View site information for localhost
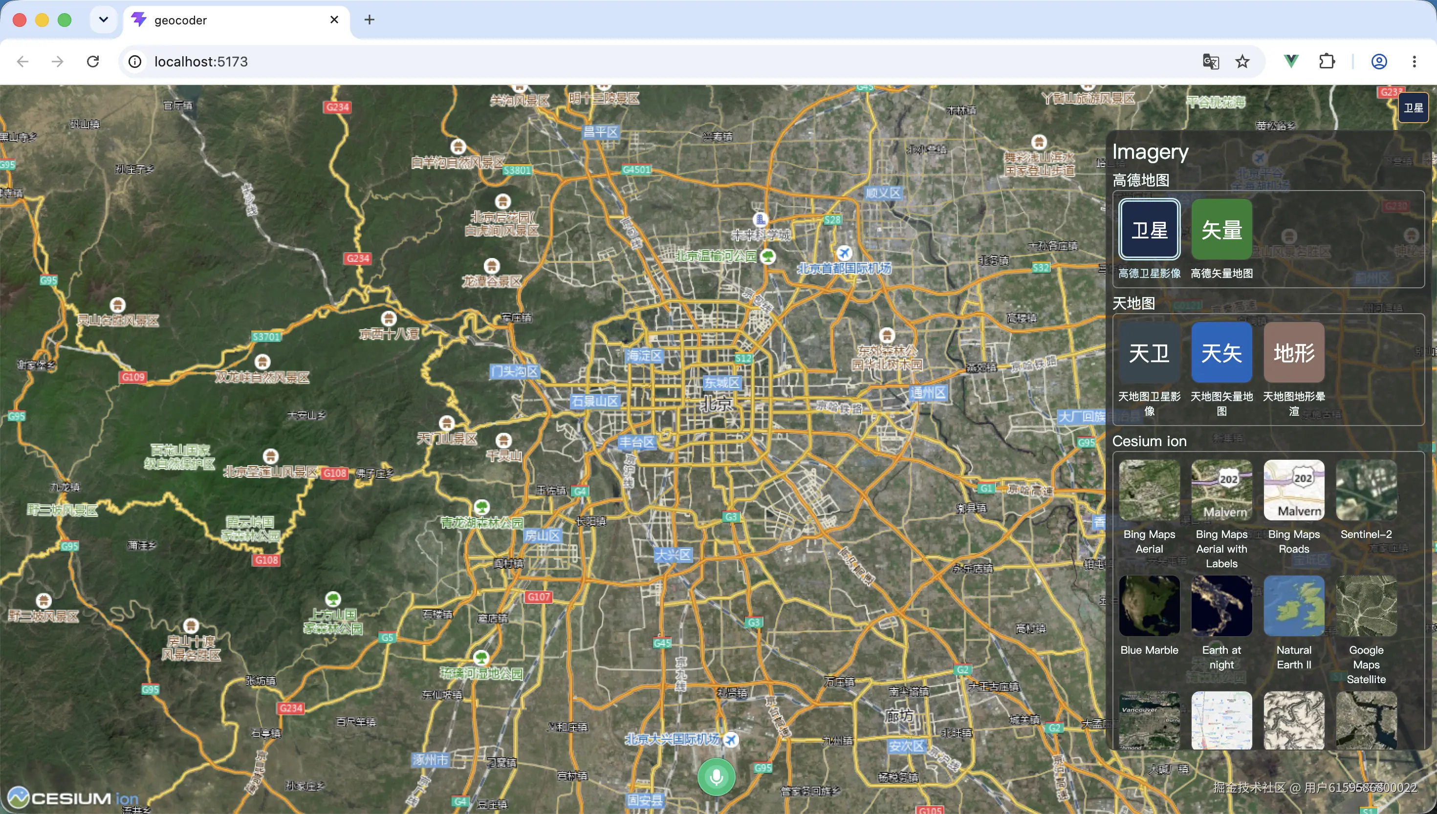 coord(135,62)
